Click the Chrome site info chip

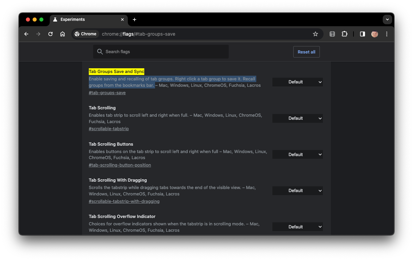coord(86,34)
